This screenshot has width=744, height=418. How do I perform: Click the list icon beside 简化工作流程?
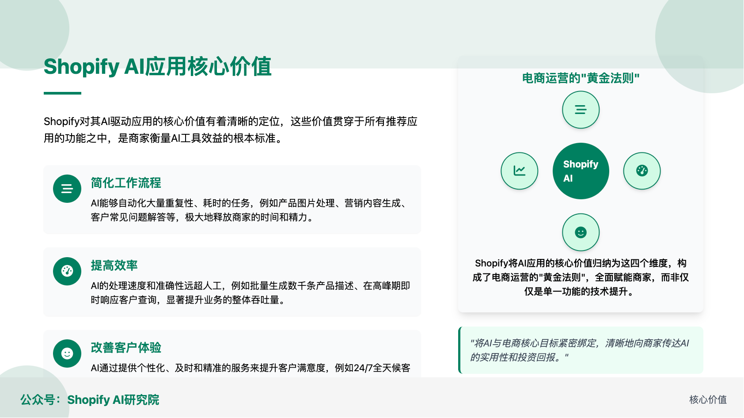[67, 189]
